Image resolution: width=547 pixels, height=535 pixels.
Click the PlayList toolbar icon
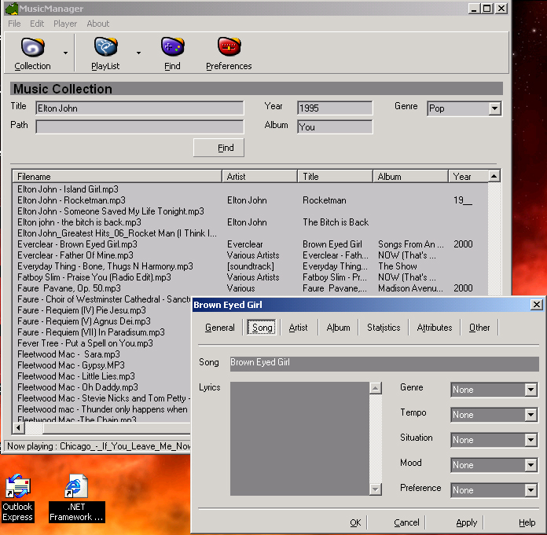tap(105, 47)
